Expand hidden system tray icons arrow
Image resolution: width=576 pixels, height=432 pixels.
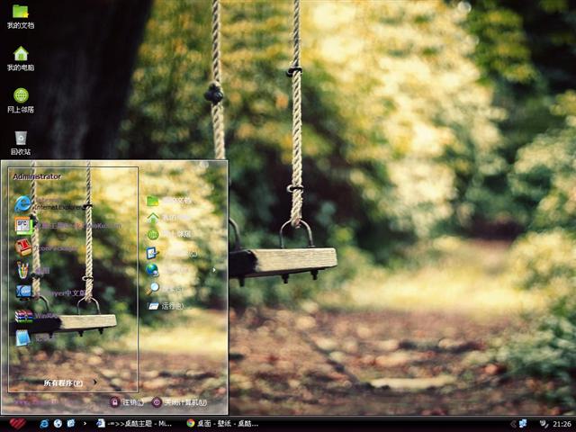tap(513, 424)
